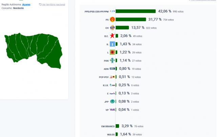Click the PPD/PSD.CDS-PP.PPM 42,06% result bar

136,11
